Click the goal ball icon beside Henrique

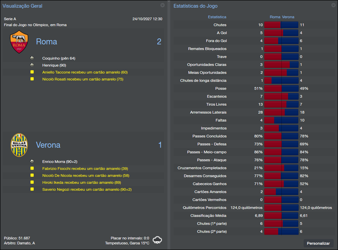click(32, 65)
